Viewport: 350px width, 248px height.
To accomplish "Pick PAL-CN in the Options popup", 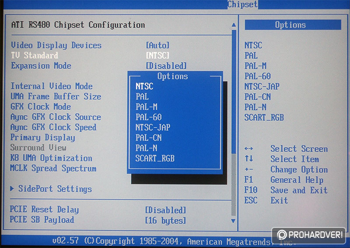I will 149,138.
